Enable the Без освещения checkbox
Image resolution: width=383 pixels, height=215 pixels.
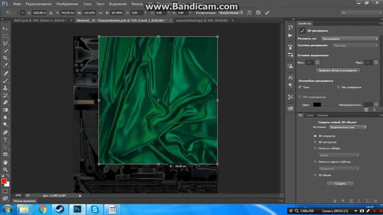[338, 87]
